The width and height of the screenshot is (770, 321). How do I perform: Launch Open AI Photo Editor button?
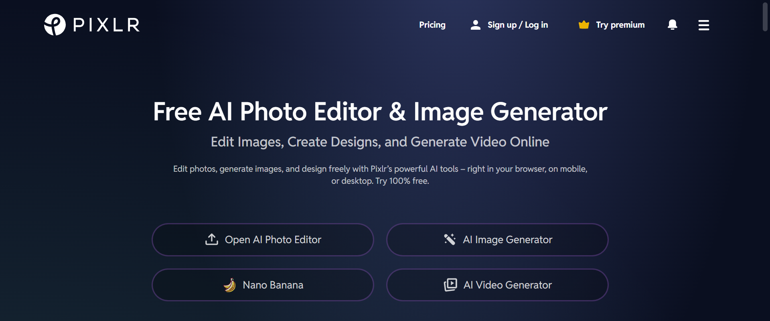click(273, 240)
